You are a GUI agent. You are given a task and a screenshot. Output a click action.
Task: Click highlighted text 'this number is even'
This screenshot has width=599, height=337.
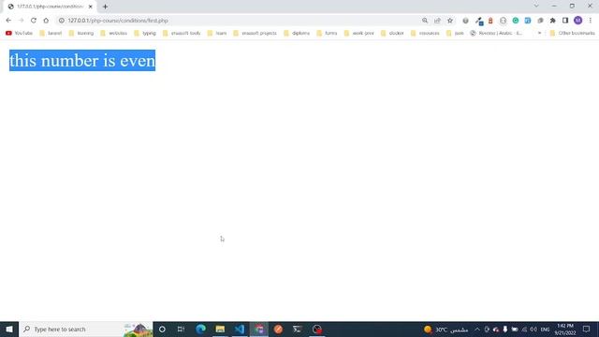pos(82,60)
